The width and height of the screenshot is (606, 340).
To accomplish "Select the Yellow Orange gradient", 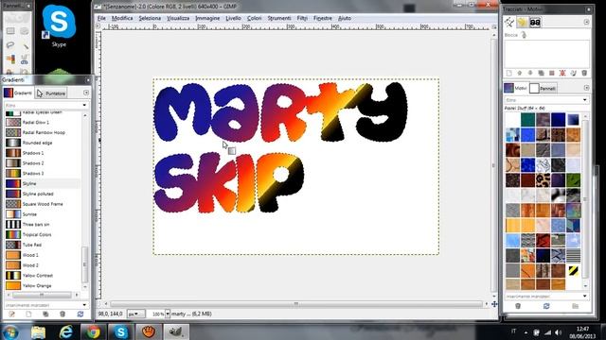I will pos(43,285).
